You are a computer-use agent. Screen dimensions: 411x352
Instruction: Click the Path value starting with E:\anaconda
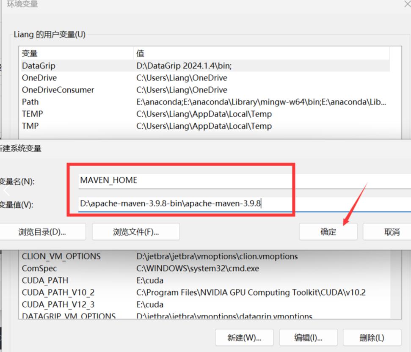[261, 102]
